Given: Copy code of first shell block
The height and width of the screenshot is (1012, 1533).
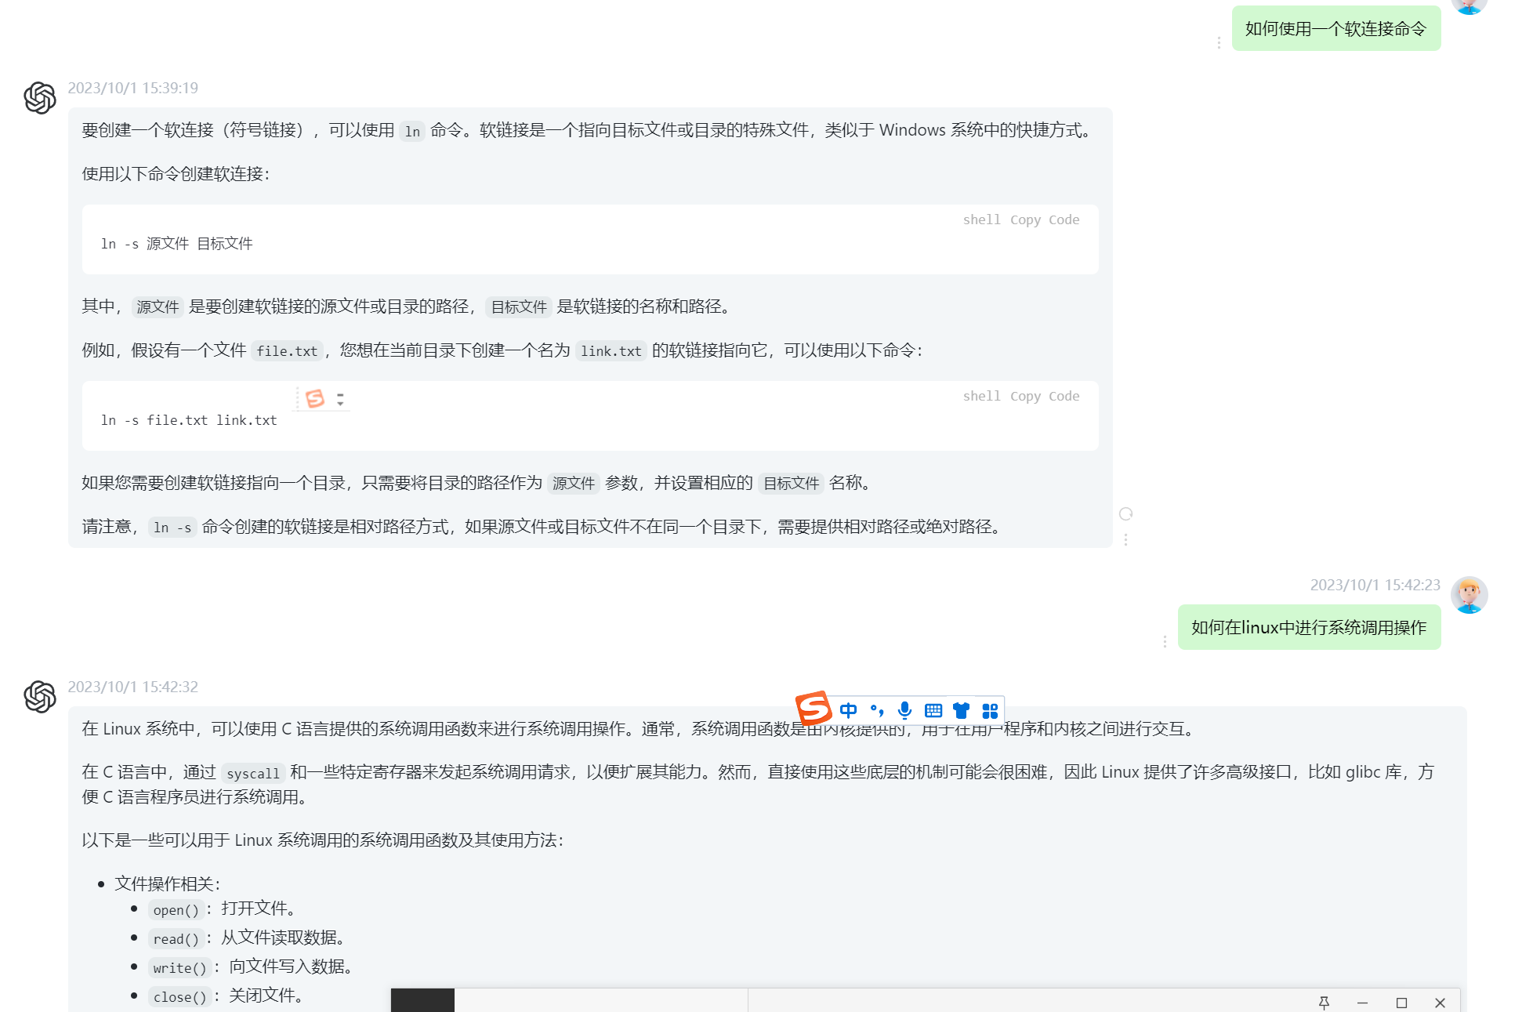Looking at the screenshot, I should (x=1044, y=220).
